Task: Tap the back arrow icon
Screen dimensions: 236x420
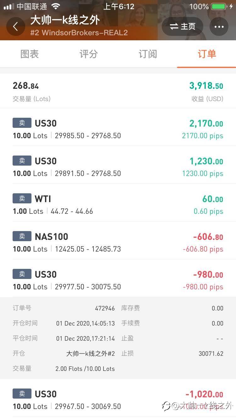Action: 15,26
